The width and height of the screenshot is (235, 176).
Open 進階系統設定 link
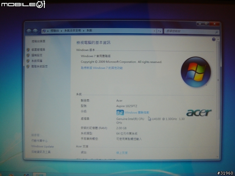point(40,66)
